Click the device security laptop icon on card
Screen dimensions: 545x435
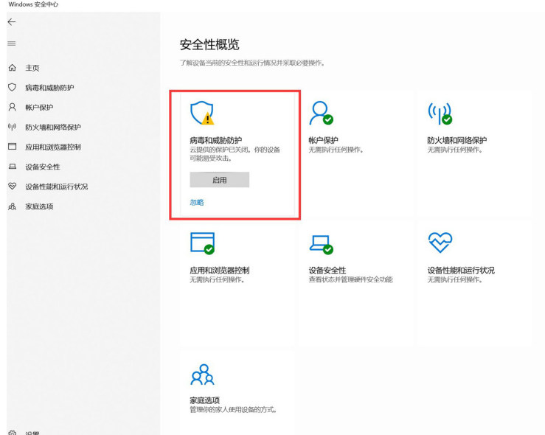(x=321, y=245)
